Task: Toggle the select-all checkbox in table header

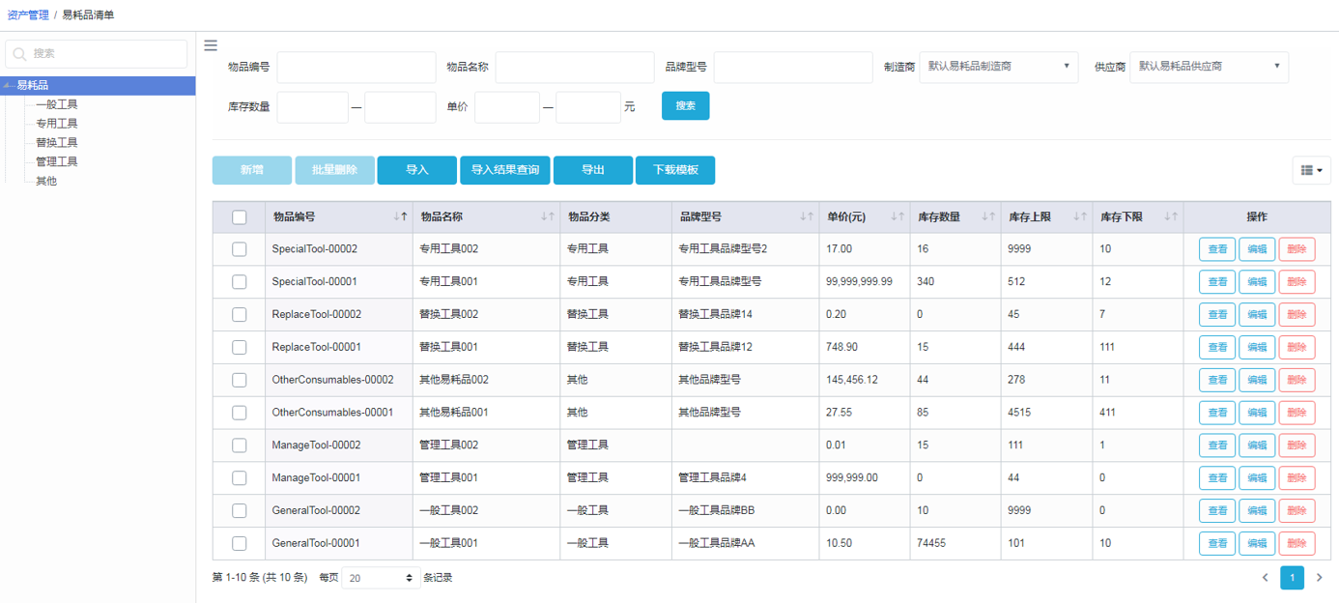Action: point(239,216)
